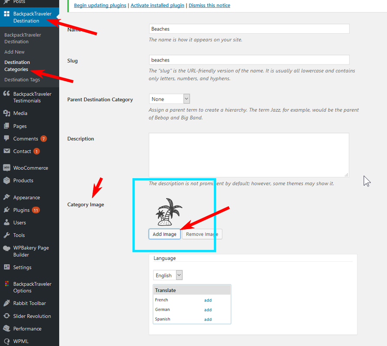Viewport: 387px width, 346px height.
Task: Click Activate installed plugin link
Action: tap(158, 5)
